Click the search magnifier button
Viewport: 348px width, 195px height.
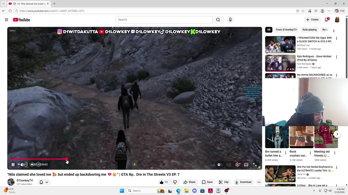(x=218, y=20)
